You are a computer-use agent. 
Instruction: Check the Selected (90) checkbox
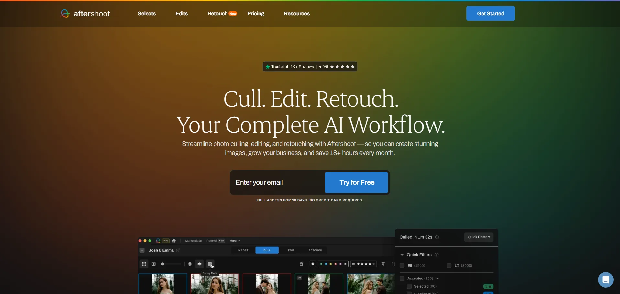(x=409, y=286)
